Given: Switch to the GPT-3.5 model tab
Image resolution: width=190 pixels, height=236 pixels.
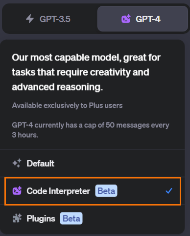Looking at the screenshot, I should click(x=49, y=19).
